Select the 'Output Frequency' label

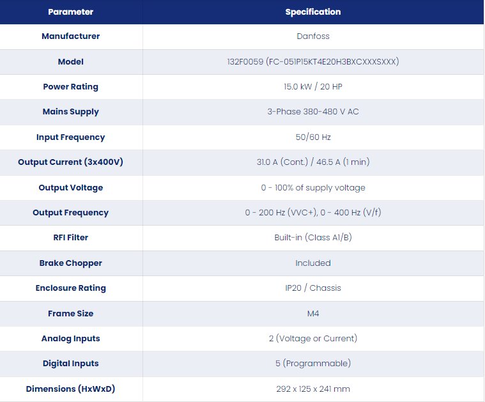point(70,213)
